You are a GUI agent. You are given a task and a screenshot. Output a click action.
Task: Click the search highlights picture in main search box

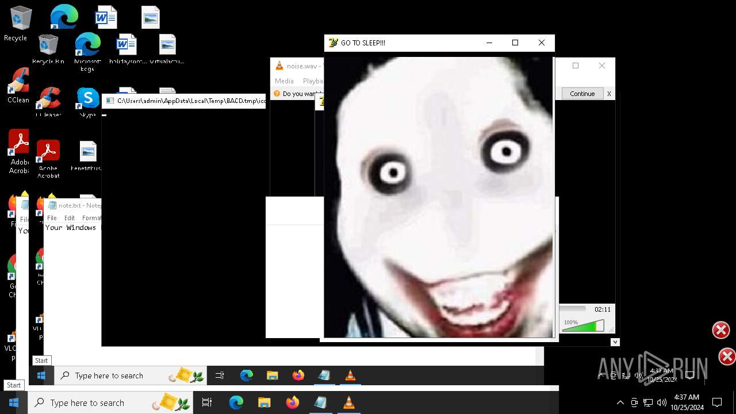171,403
